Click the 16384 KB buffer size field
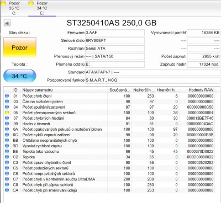 tap(203, 33)
